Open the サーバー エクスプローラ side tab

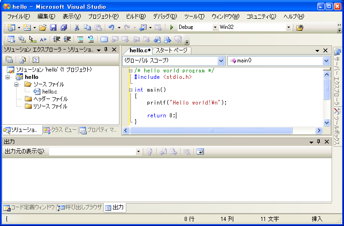337,76
